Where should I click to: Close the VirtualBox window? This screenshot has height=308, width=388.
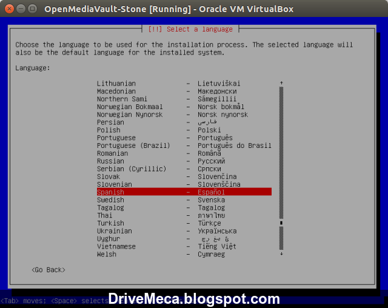coord(10,9)
